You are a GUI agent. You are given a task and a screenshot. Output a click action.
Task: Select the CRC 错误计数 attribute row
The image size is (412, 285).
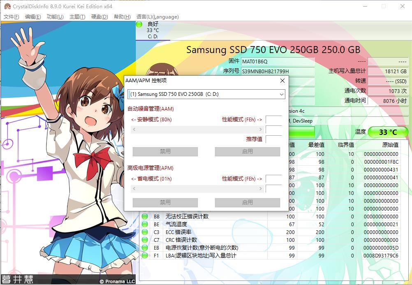pos(270,240)
